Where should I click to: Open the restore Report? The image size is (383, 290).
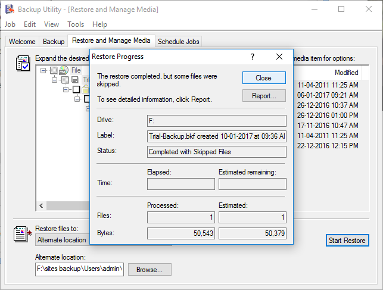click(264, 96)
